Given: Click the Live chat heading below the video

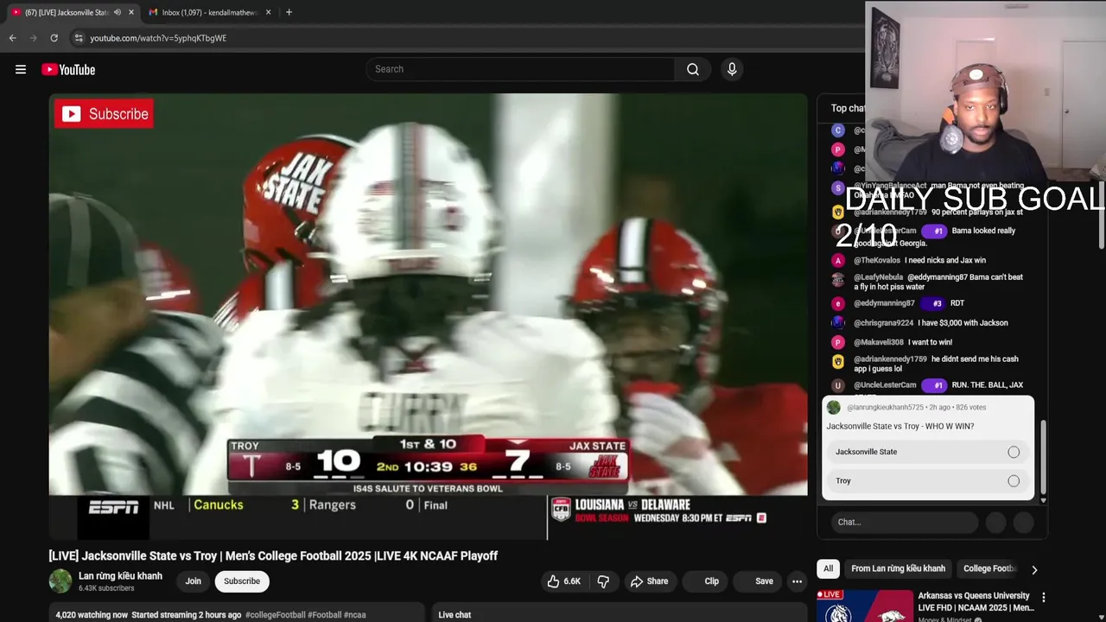Looking at the screenshot, I should tap(454, 615).
